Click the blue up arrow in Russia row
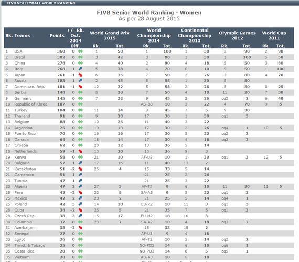This screenshot has height=262, width=299. click(80, 80)
